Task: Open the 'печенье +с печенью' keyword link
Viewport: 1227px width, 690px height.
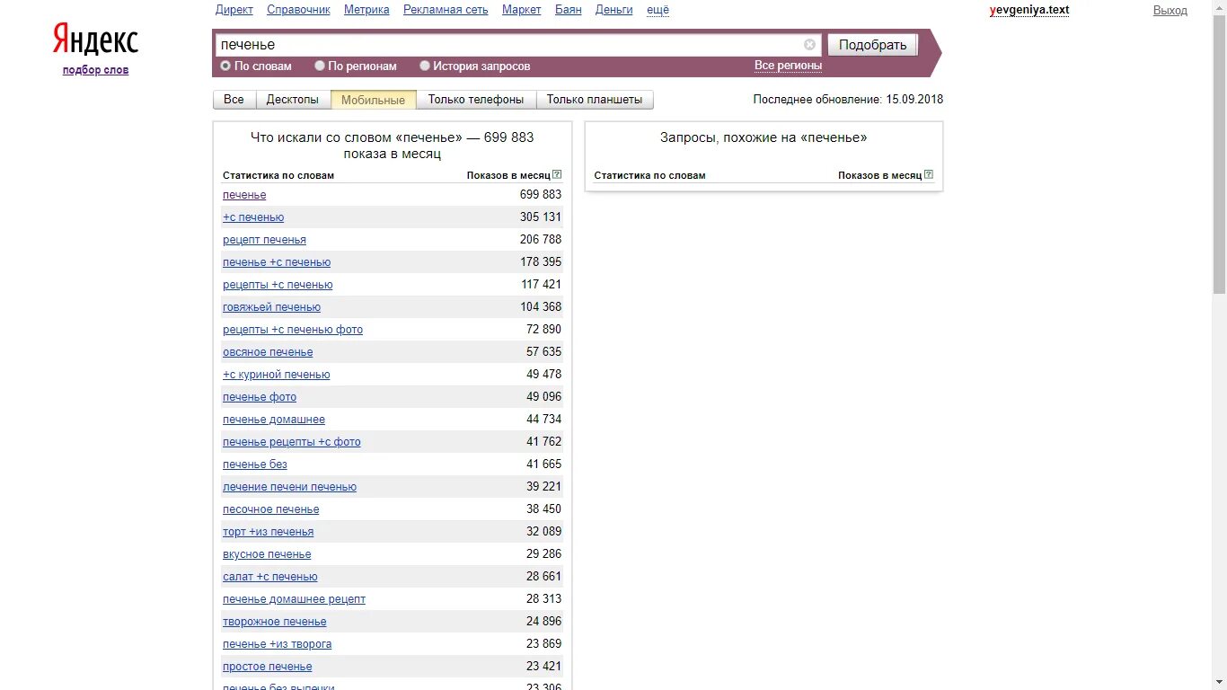Action: [x=277, y=262]
